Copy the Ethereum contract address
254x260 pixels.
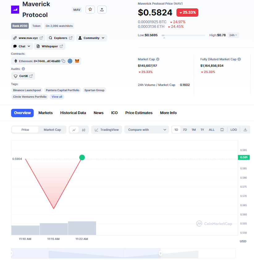[63, 61]
